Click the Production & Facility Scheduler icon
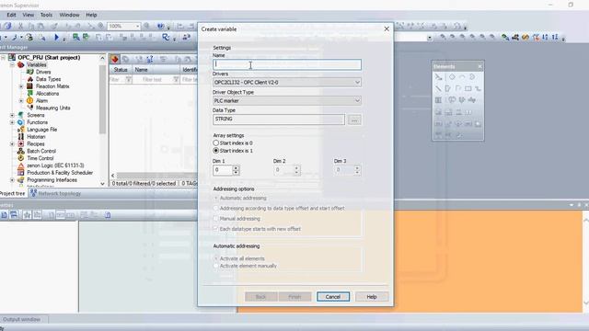Image resolution: width=589 pixels, height=331 pixels. (21, 173)
